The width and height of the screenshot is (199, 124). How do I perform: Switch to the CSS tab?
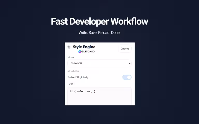[71, 84]
